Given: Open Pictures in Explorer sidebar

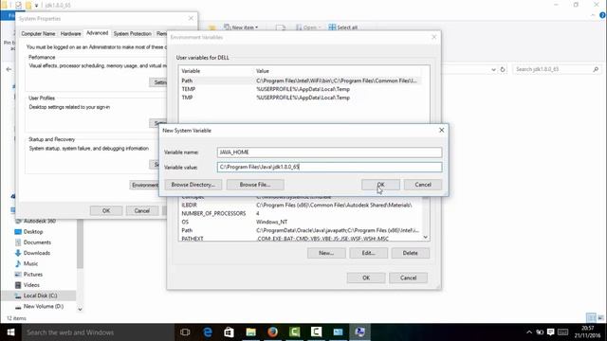Looking at the screenshot, I should tap(33, 275).
